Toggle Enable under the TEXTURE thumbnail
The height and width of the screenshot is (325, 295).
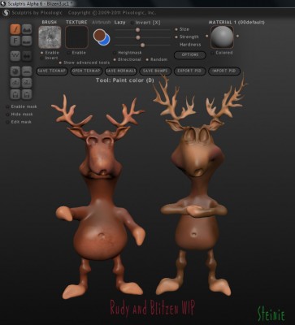[x=76, y=53]
